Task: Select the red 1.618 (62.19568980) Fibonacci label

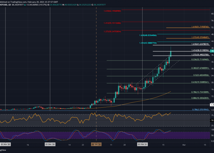Action: 112,10
